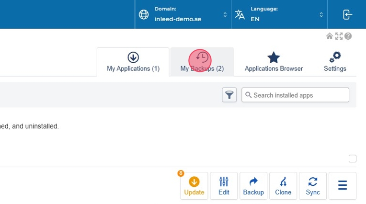The width and height of the screenshot is (366, 204).
Task: Click the small gray home icon
Action: 330,36
